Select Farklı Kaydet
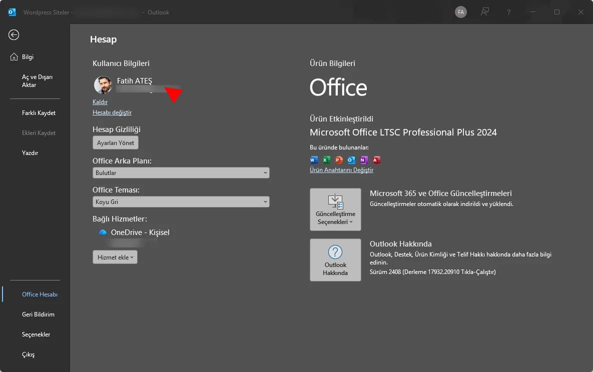The height and width of the screenshot is (372, 593). (x=39, y=113)
